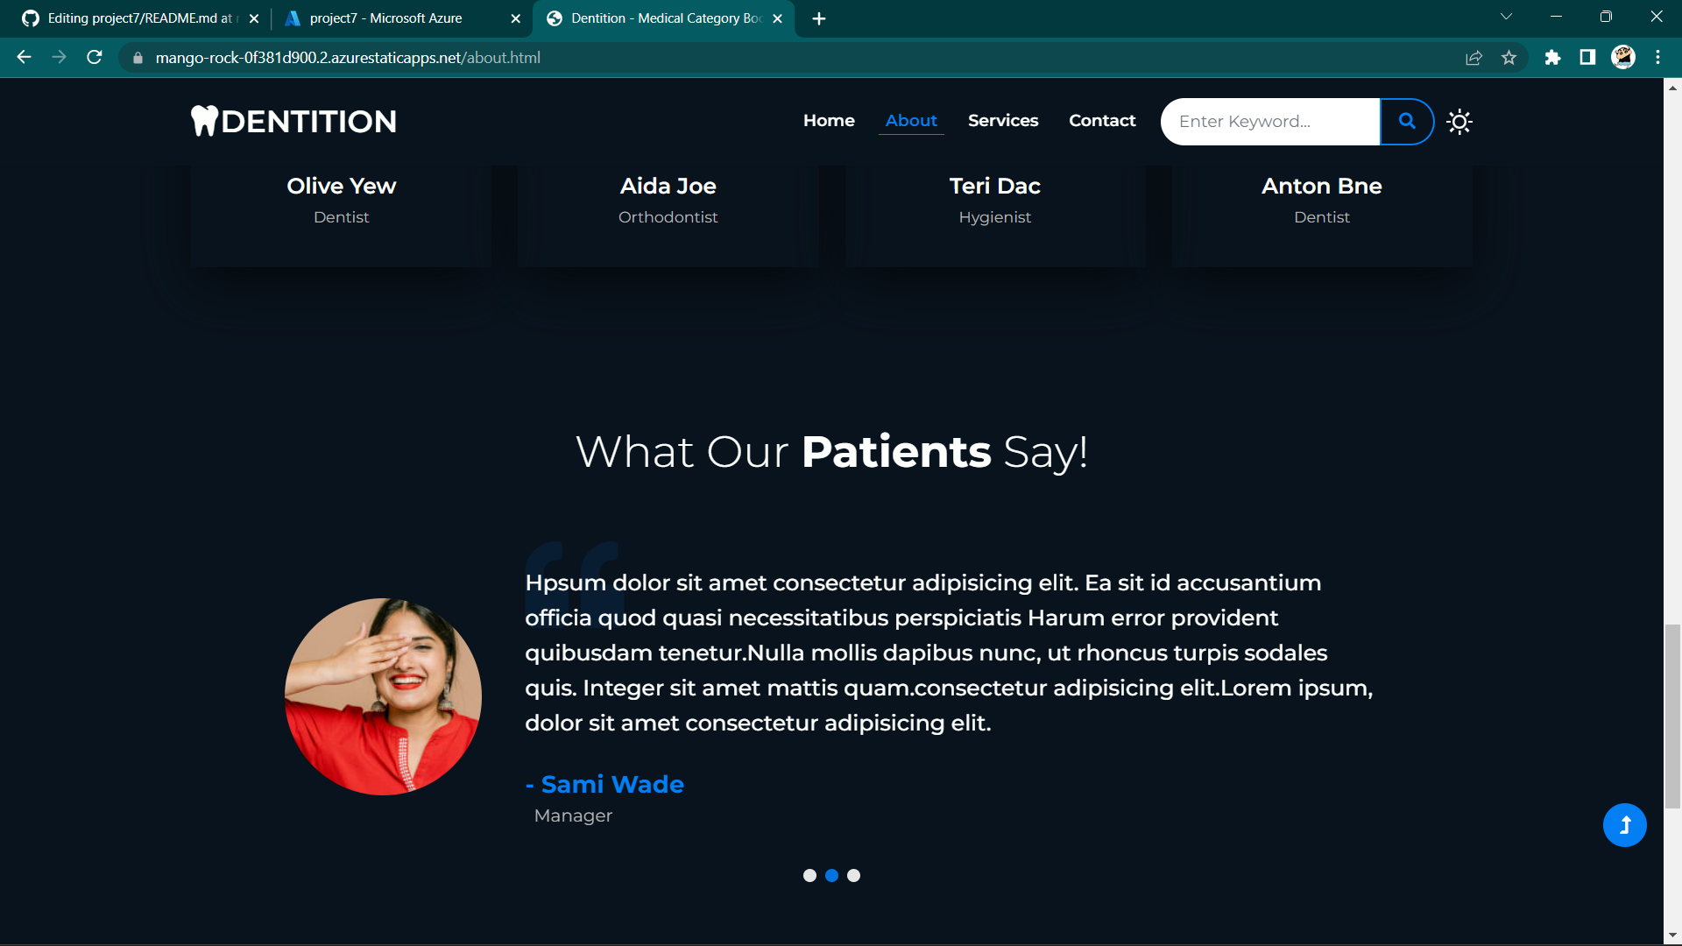Toggle the light/dark theme sun icon
This screenshot has height=946, width=1682.
tap(1459, 122)
